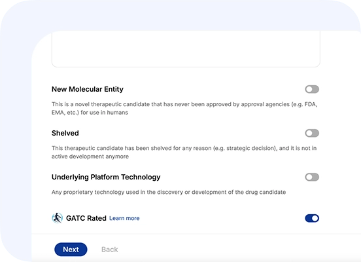Click the proprietary technology description text
361x262 pixels.
point(169,192)
